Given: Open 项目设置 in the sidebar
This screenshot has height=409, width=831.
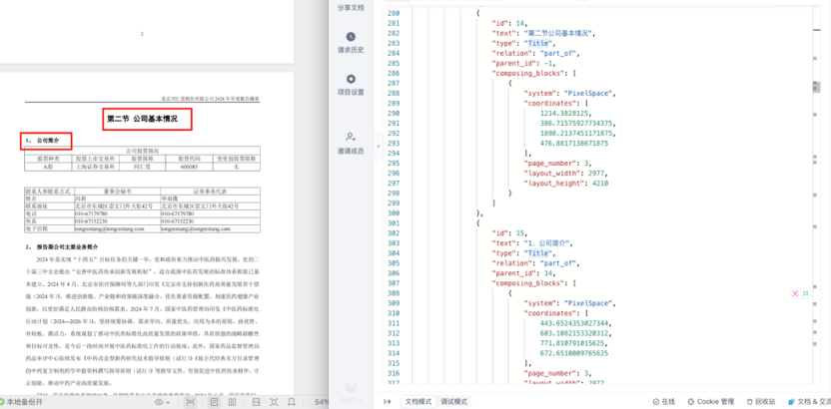Looking at the screenshot, I should pos(351,85).
